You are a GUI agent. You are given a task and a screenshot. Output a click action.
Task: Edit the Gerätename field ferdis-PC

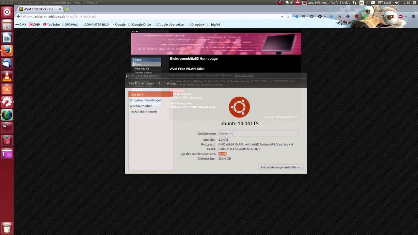tap(258, 133)
